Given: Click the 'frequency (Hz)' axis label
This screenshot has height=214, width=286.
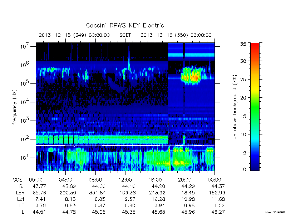Looking at the screenshot, I should (x=15, y=107).
